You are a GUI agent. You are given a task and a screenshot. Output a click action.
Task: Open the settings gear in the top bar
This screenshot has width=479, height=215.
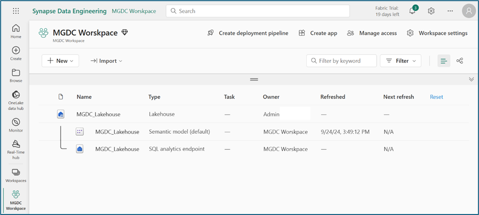coord(431,11)
